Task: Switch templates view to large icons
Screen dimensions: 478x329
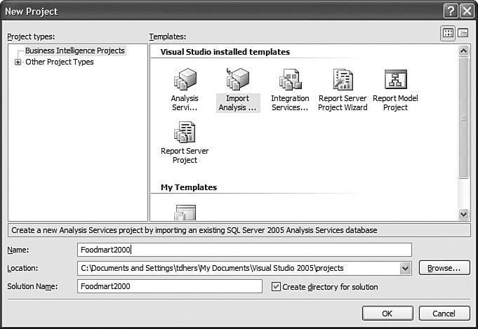Action: [x=448, y=33]
